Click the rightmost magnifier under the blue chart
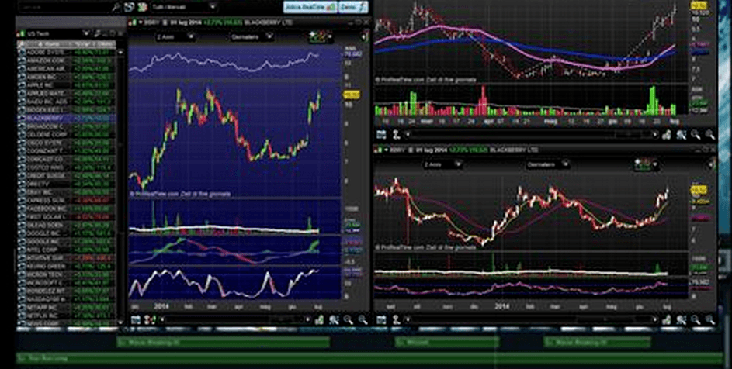Viewport: 732px width, 369px height. pyautogui.click(x=363, y=319)
